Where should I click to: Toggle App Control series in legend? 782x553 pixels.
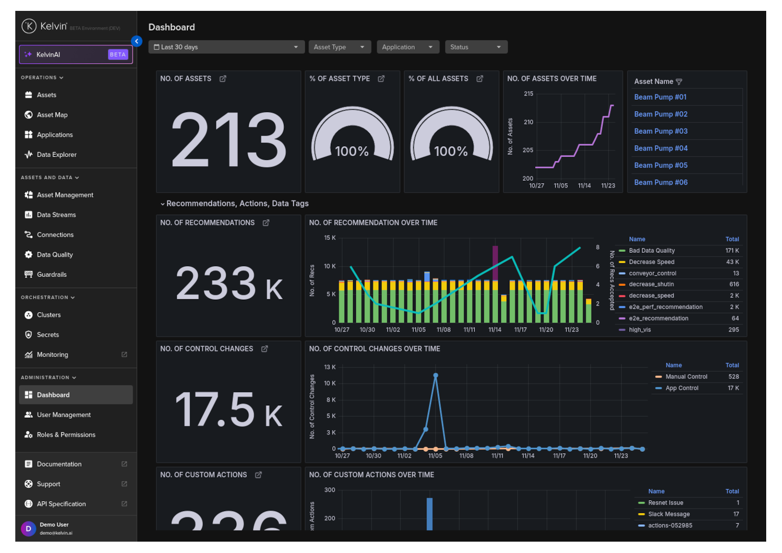(681, 388)
